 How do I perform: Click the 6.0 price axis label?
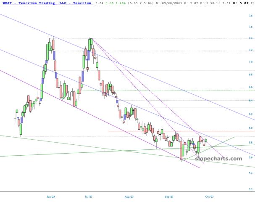pos(250,128)
